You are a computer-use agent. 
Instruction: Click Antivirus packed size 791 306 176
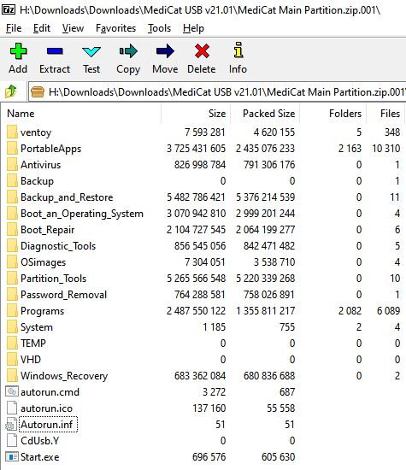coord(269,165)
